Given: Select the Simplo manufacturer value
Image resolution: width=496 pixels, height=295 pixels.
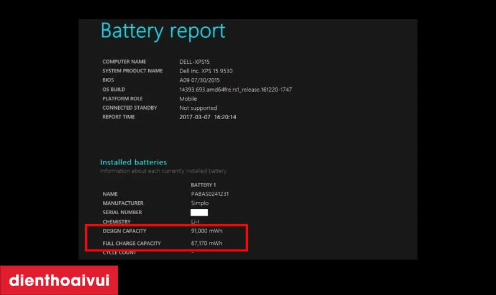Looking at the screenshot, I should tap(200, 204).
